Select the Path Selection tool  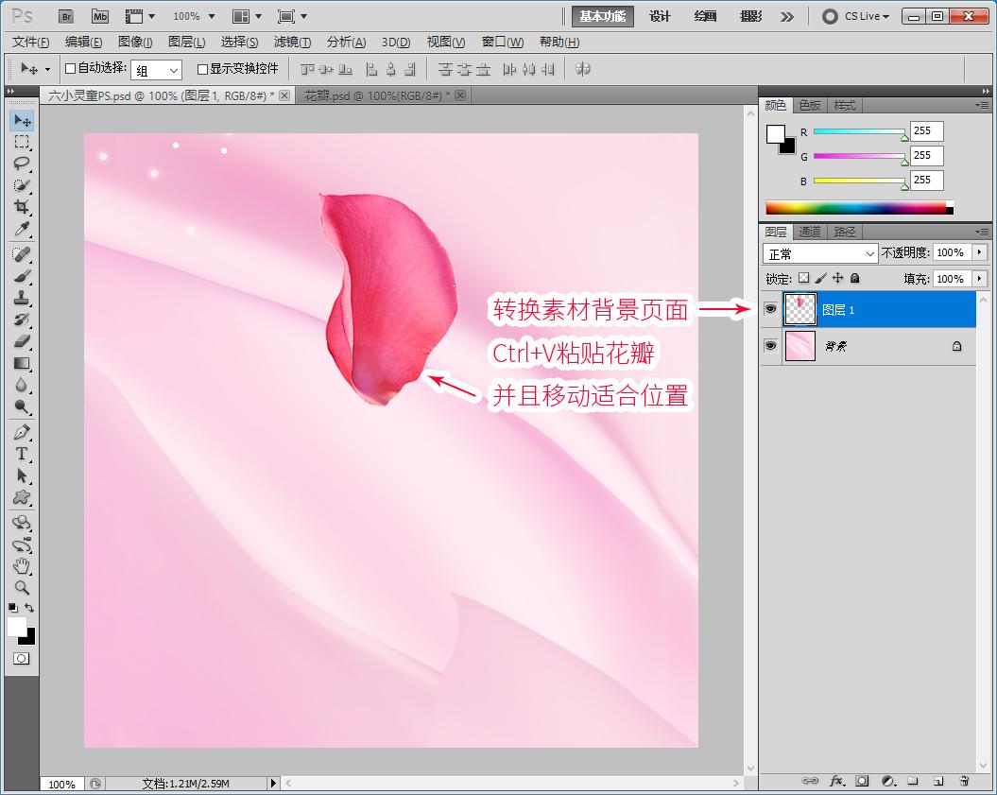(x=23, y=475)
